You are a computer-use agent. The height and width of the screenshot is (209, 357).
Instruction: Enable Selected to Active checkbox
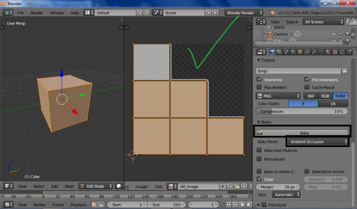point(307,172)
